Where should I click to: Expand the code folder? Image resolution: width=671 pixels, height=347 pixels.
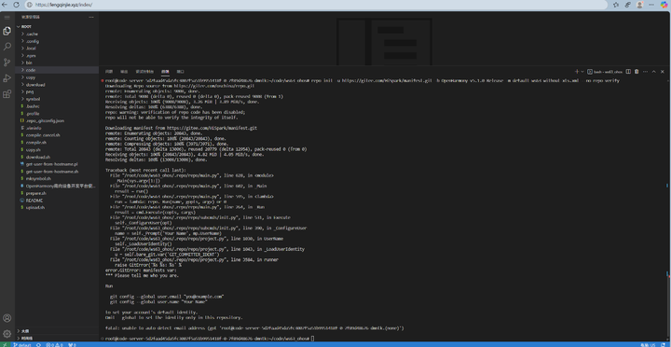[58, 70]
